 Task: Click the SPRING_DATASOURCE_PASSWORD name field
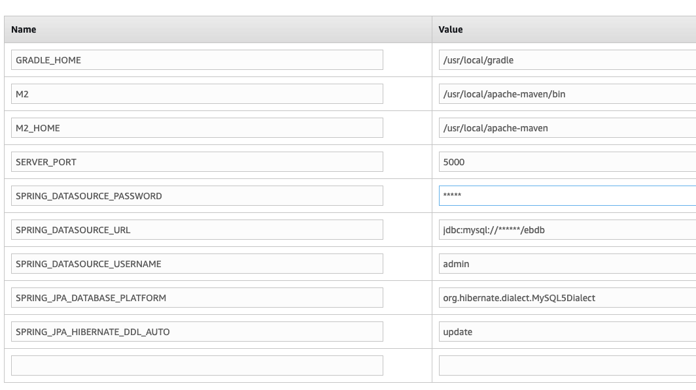(x=196, y=196)
